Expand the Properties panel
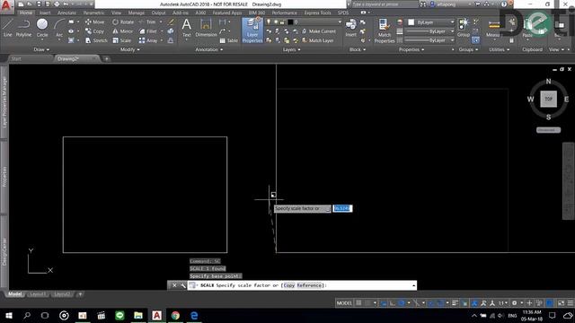 [411, 49]
